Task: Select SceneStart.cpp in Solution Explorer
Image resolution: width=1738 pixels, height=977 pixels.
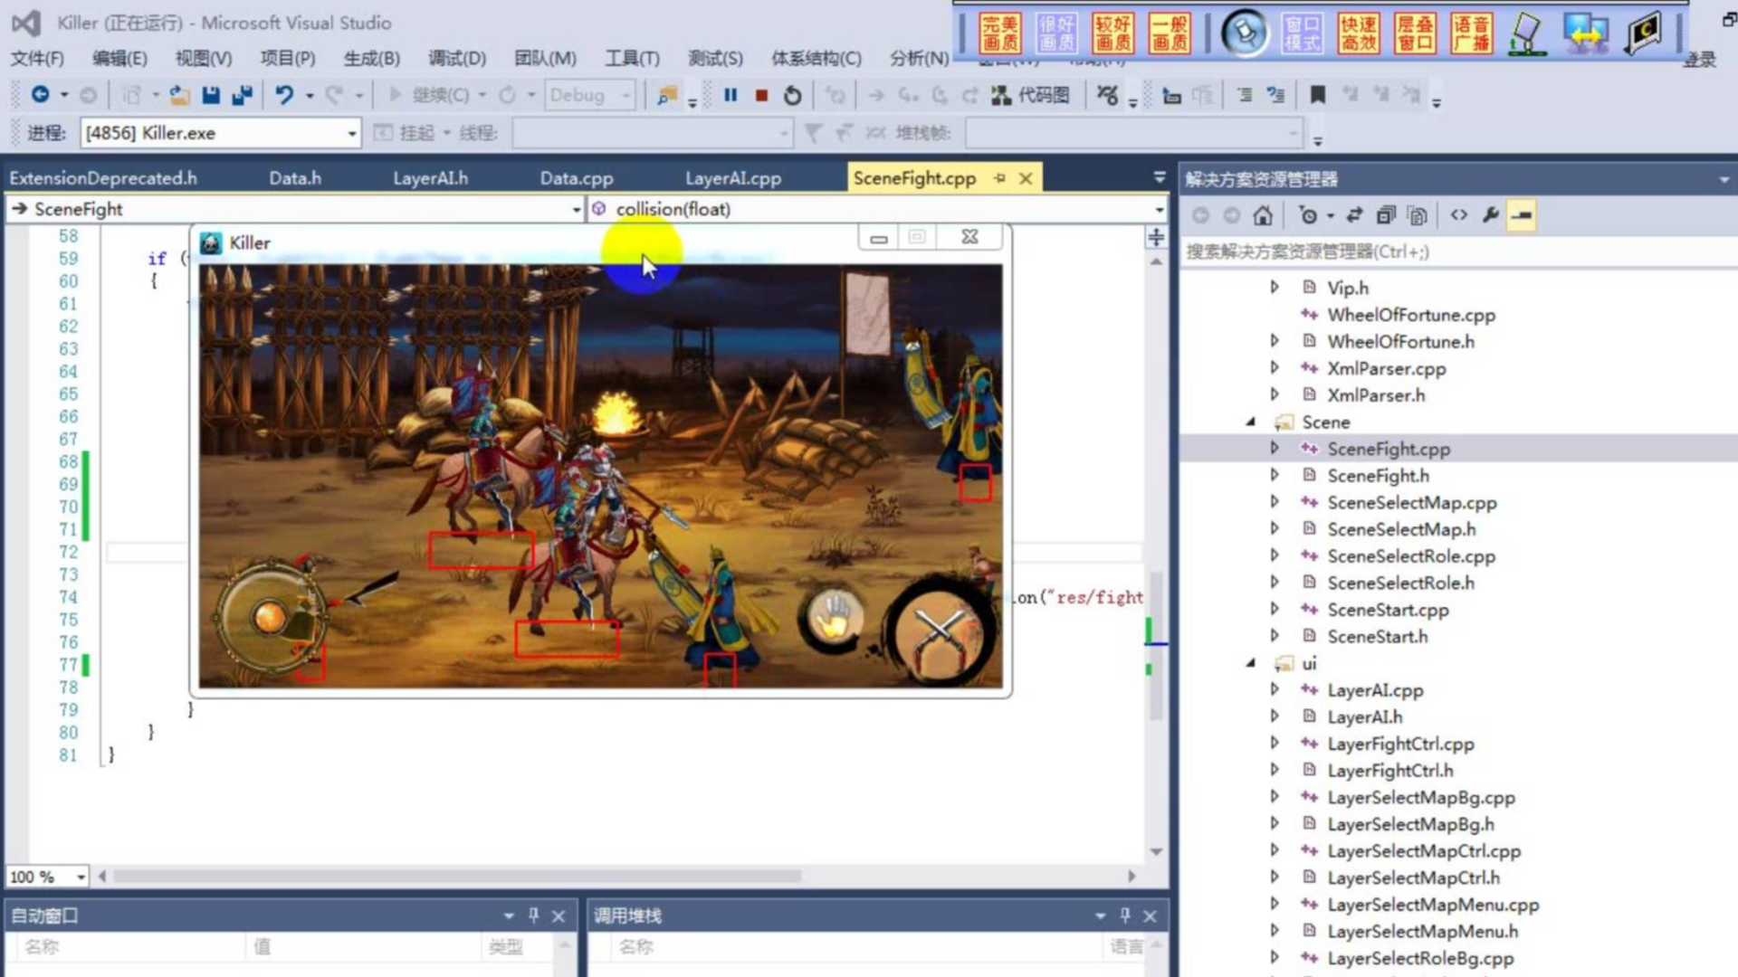Action: coord(1388,610)
